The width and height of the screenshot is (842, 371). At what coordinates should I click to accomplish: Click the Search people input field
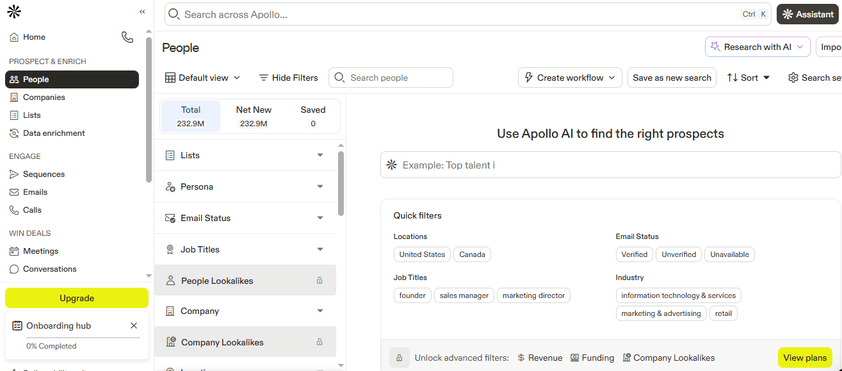pos(397,78)
